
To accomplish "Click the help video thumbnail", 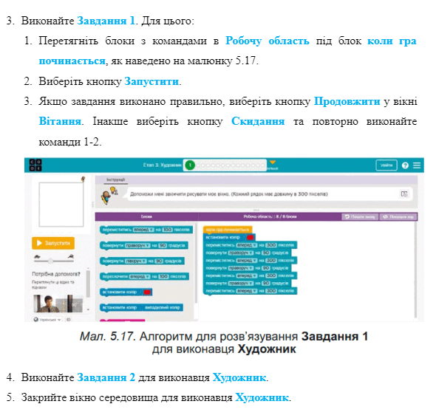I will [58, 304].
